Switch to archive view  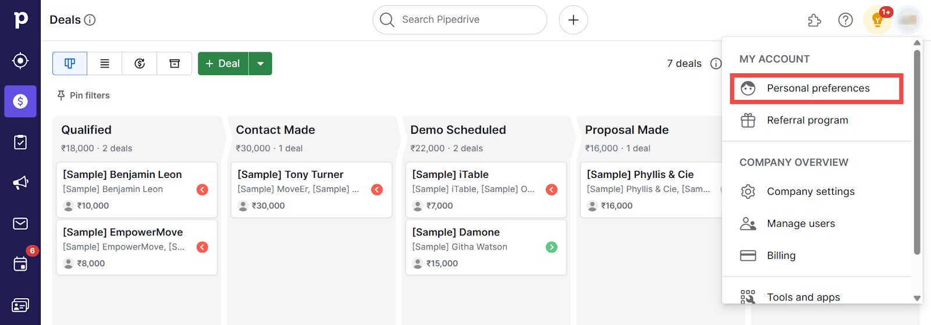(x=175, y=63)
